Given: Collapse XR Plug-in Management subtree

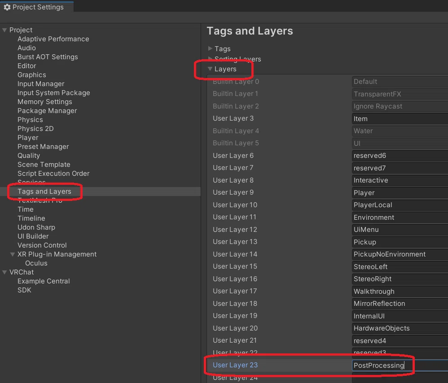Looking at the screenshot, I should click(13, 254).
